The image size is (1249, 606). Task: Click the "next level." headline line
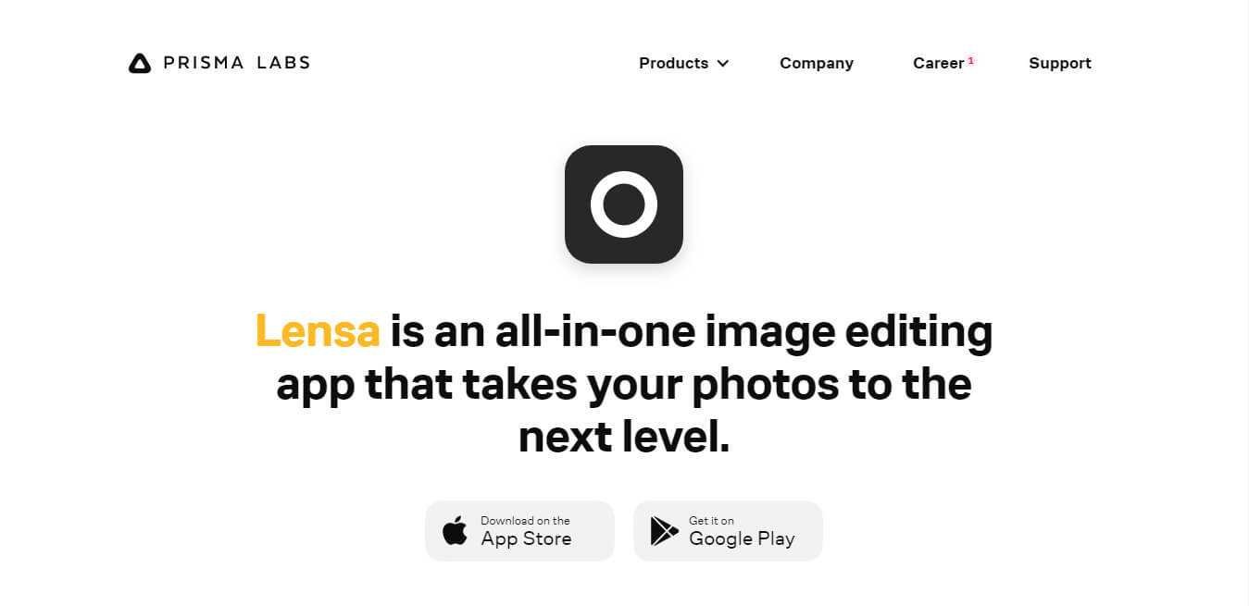[x=624, y=436]
